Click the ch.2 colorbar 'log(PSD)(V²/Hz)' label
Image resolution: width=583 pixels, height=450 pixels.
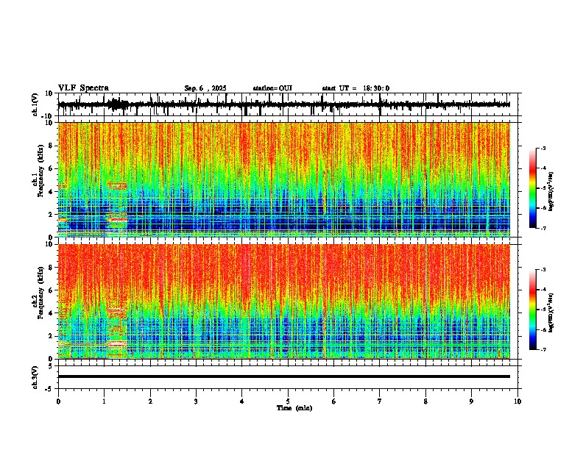point(551,312)
